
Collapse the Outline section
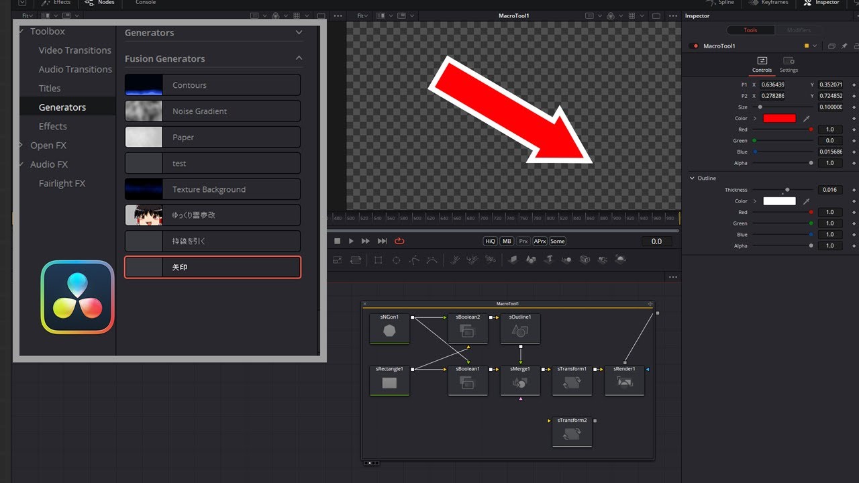pyautogui.click(x=693, y=178)
